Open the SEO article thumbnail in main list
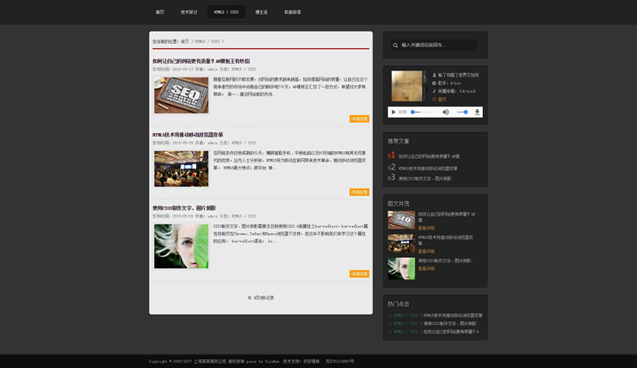The height and width of the screenshot is (368, 637). 181,95
